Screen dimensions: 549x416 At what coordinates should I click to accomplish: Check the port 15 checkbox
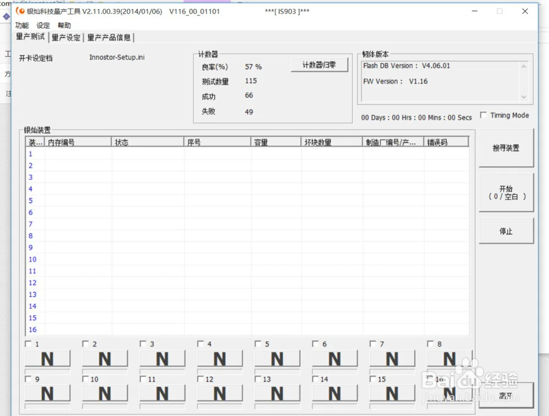[373, 379]
